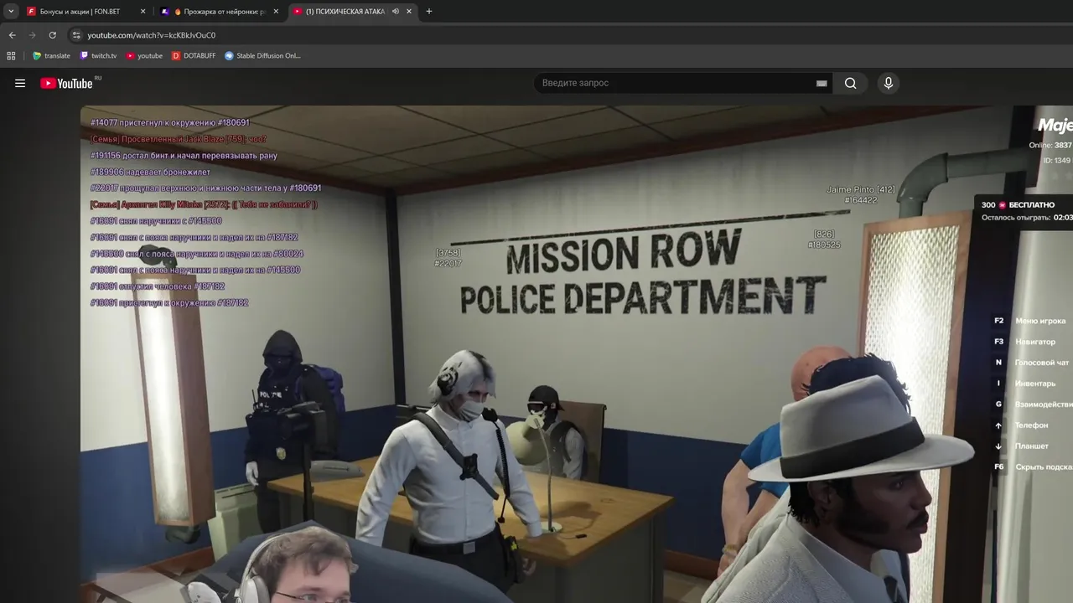Open the apps grid in the bookmarks bar
The image size is (1073, 603).
(11, 56)
